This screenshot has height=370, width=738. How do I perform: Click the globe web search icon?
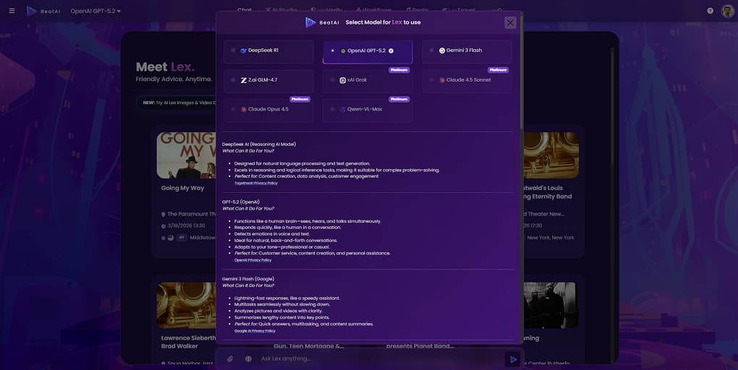[x=248, y=359]
